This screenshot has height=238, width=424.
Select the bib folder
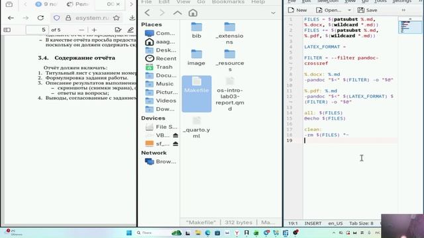click(x=197, y=30)
